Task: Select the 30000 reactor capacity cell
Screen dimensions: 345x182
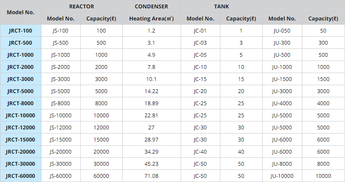Action: tap(101, 164)
